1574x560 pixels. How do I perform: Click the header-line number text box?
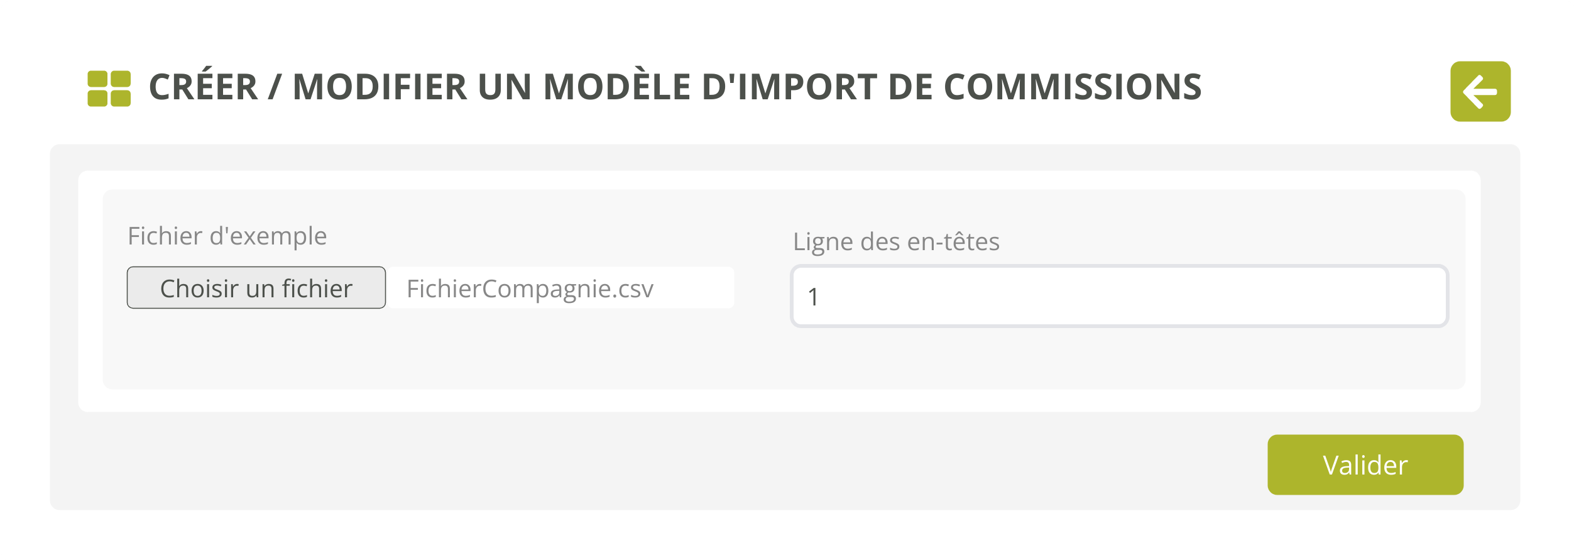pyautogui.click(x=1119, y=296)
